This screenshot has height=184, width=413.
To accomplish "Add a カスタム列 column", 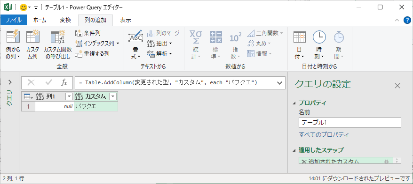I will click(32, 45).
